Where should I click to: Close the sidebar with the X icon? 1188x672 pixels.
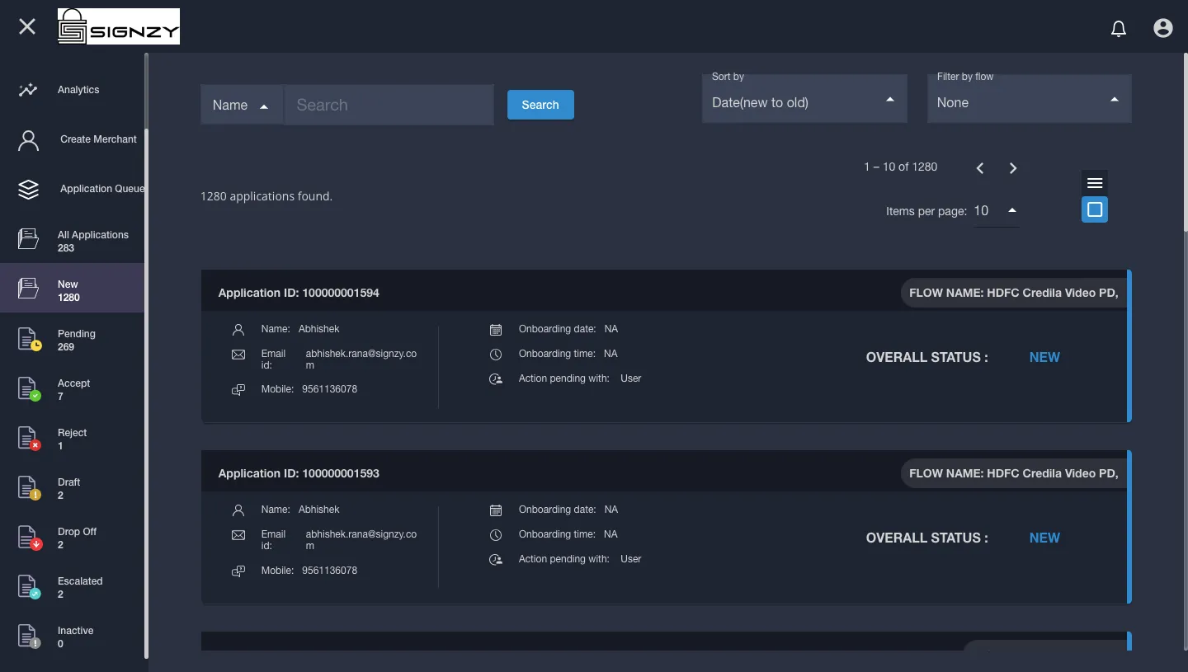27,26
